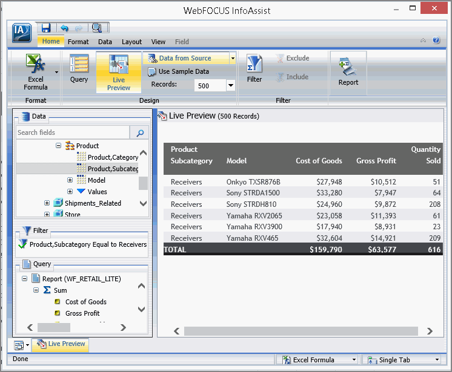Select Report (WF_RETAIL_LITE) node
The image size is (452, 372).
76,279
